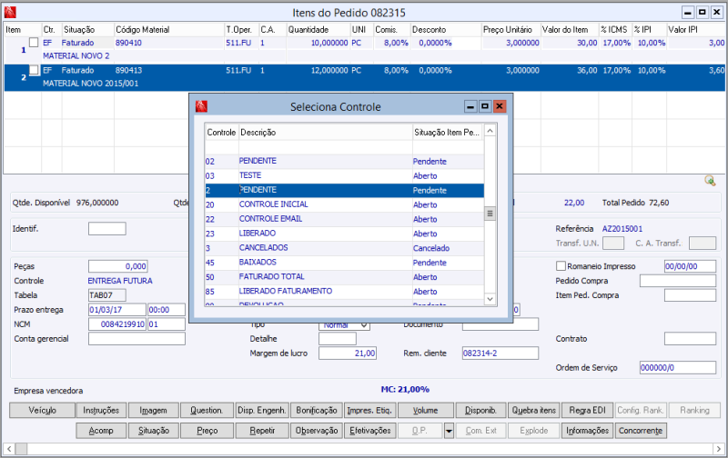Close the Seleciona Controle dialog

[x=499, y=106]
